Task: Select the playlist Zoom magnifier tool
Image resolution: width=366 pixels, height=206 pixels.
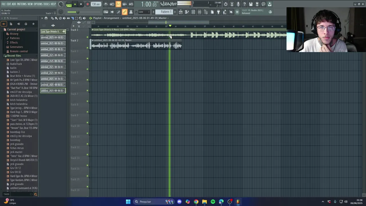Action: (80, 18)
